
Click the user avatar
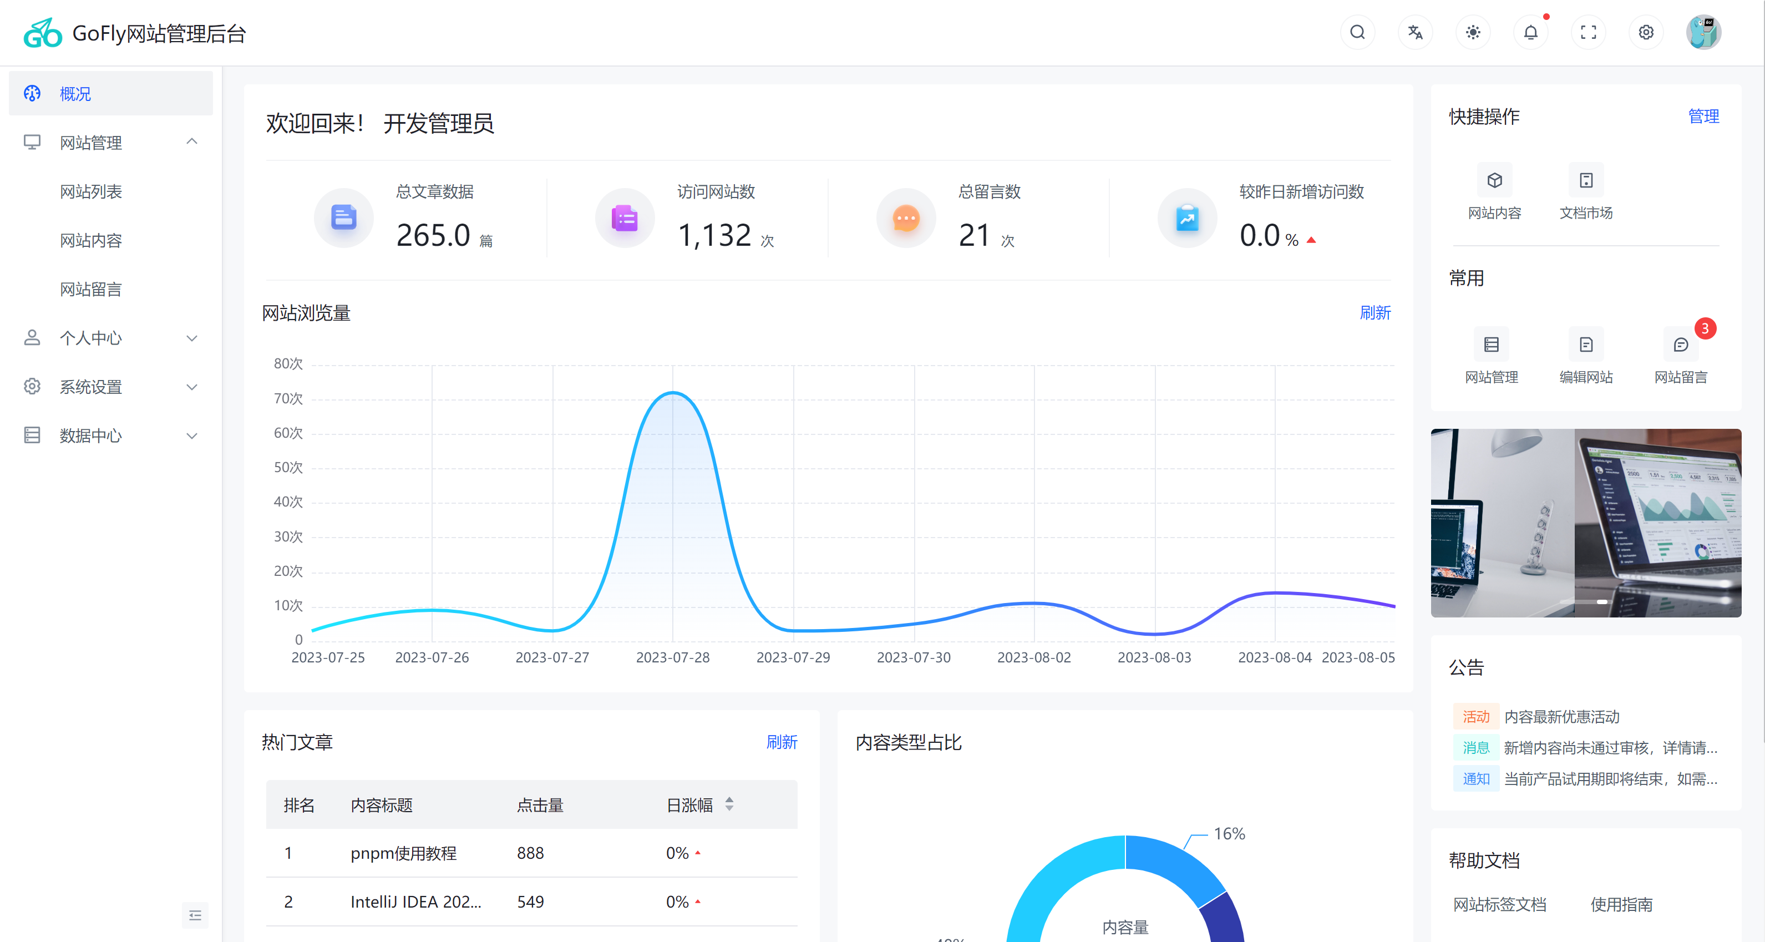(1703, 32)
